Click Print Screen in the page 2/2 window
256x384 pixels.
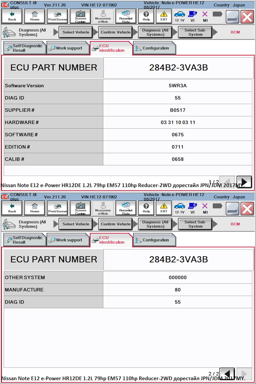tap(58, 208)
